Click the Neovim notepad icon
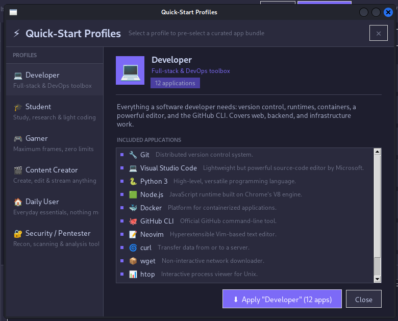398x321 pixels. pyautogui.click(x=133, y=234)
